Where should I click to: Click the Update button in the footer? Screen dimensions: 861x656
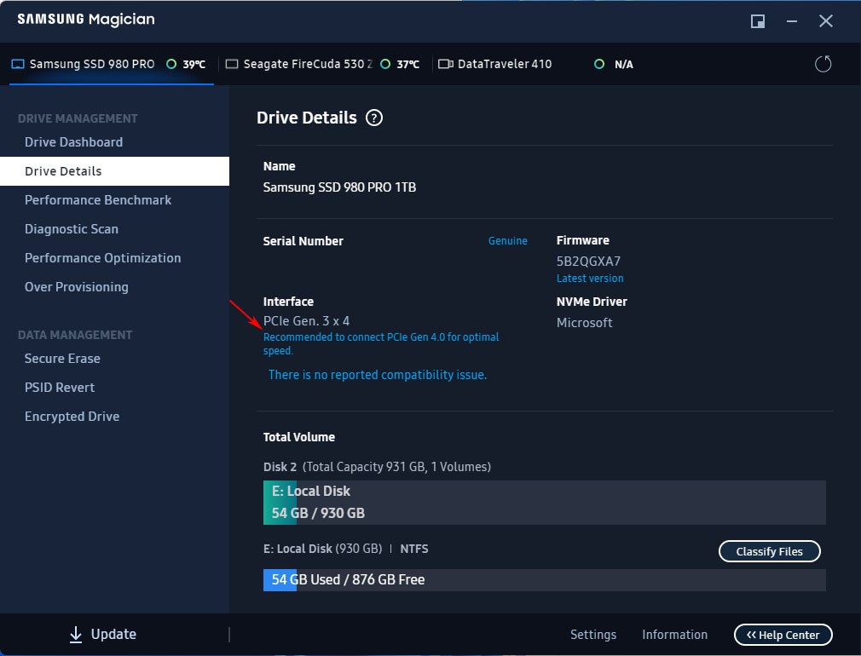click(x=102, y=635)
